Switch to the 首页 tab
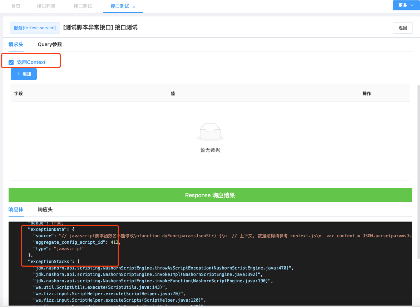The width and height of the screenshot is (420, 307). 16,6
